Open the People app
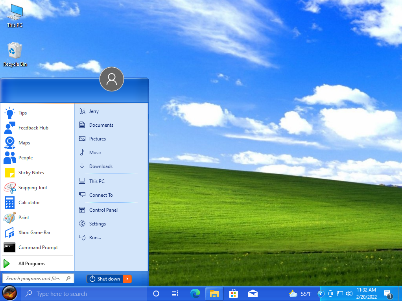 click(37, 158)
